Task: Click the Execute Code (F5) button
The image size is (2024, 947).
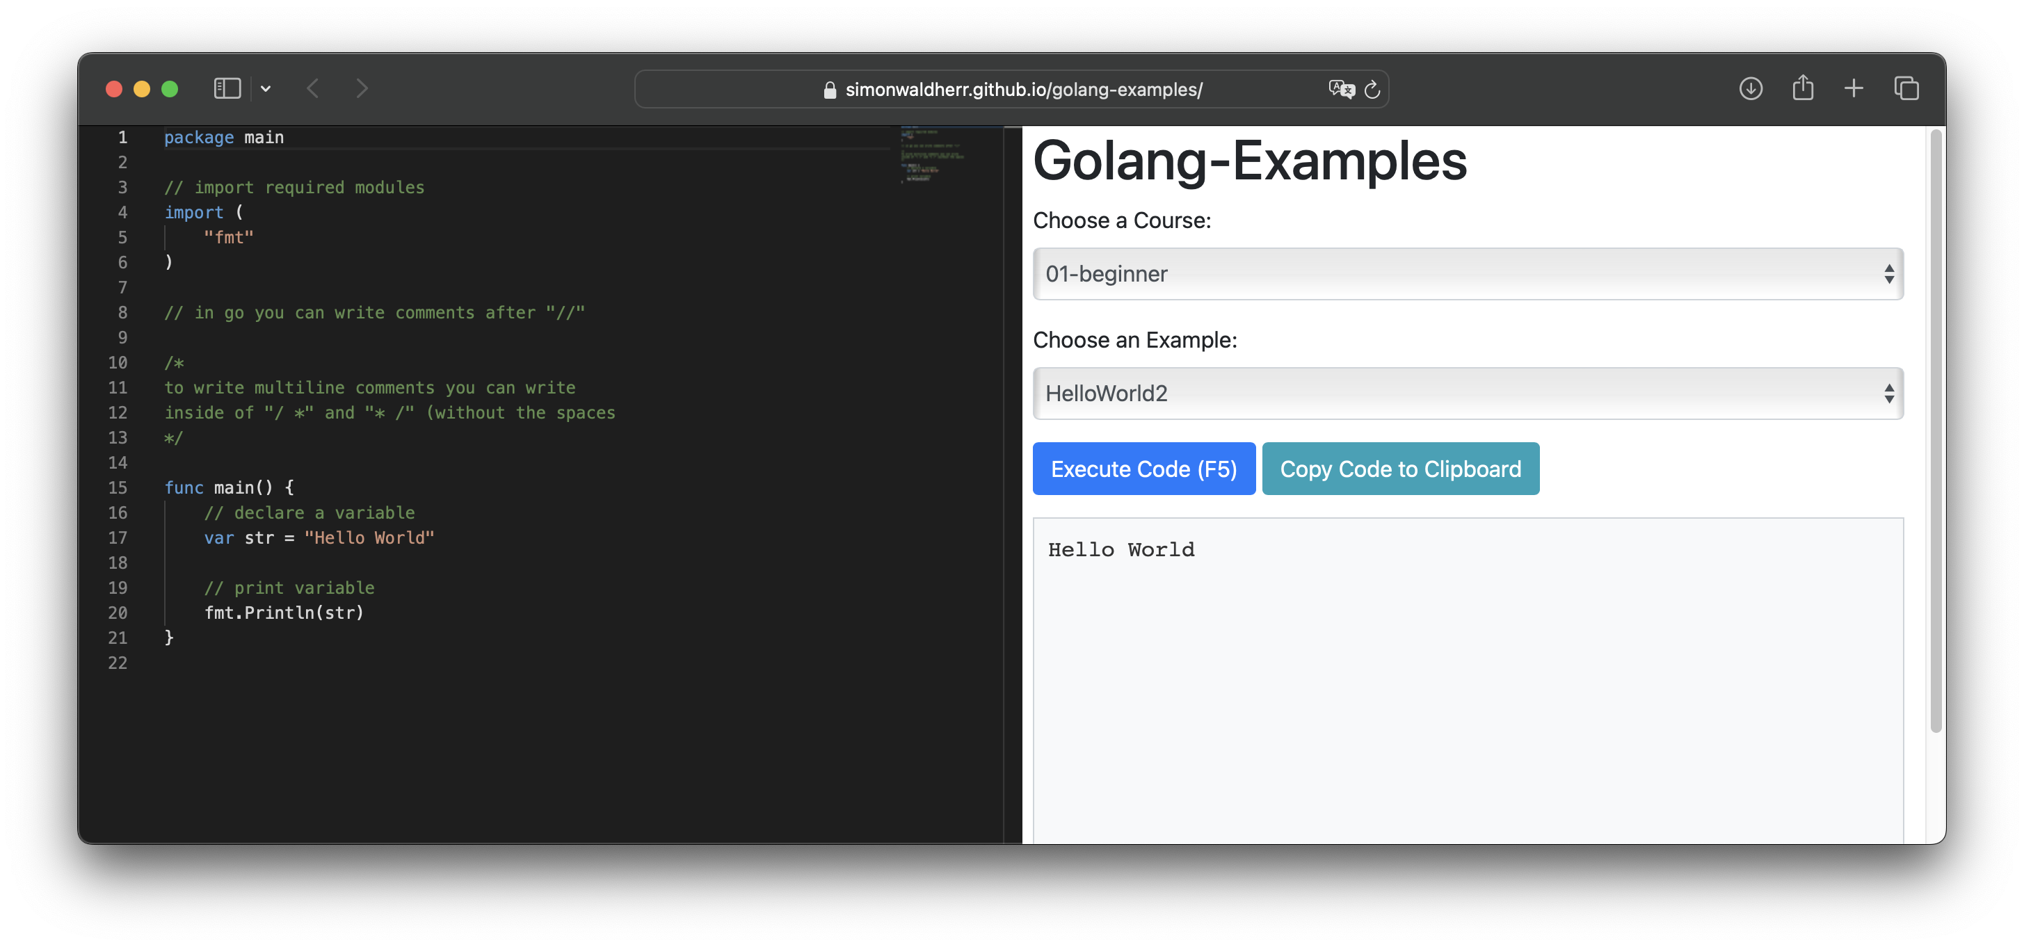Action: [1143, 469]
